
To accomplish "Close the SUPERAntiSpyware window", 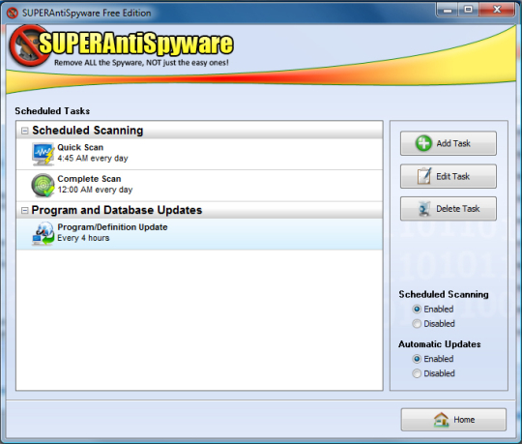I will click(497, 10).
